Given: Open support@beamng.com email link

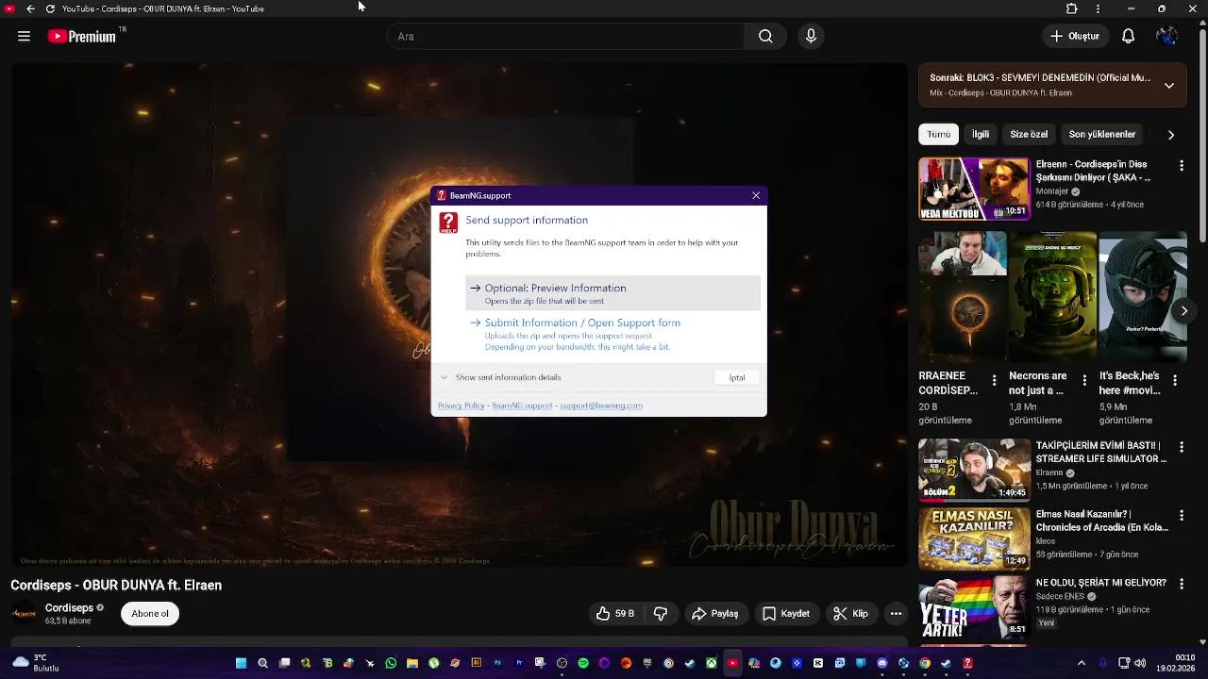Looking at the screenshot, I should [x=601, y=406].
